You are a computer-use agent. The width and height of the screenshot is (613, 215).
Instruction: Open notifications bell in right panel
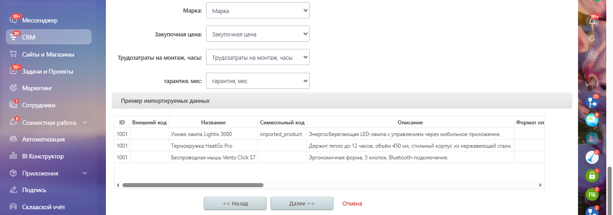pos(592,21)
